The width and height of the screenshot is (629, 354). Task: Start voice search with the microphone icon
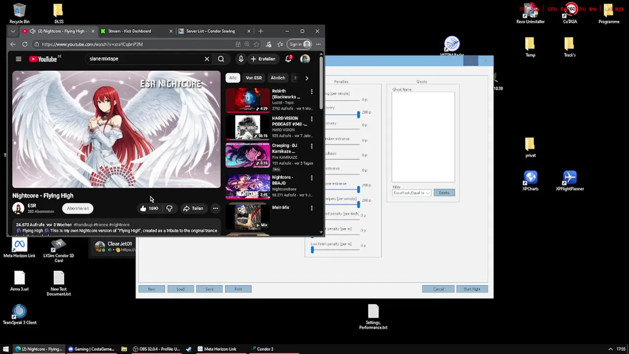tap(241, 59)
